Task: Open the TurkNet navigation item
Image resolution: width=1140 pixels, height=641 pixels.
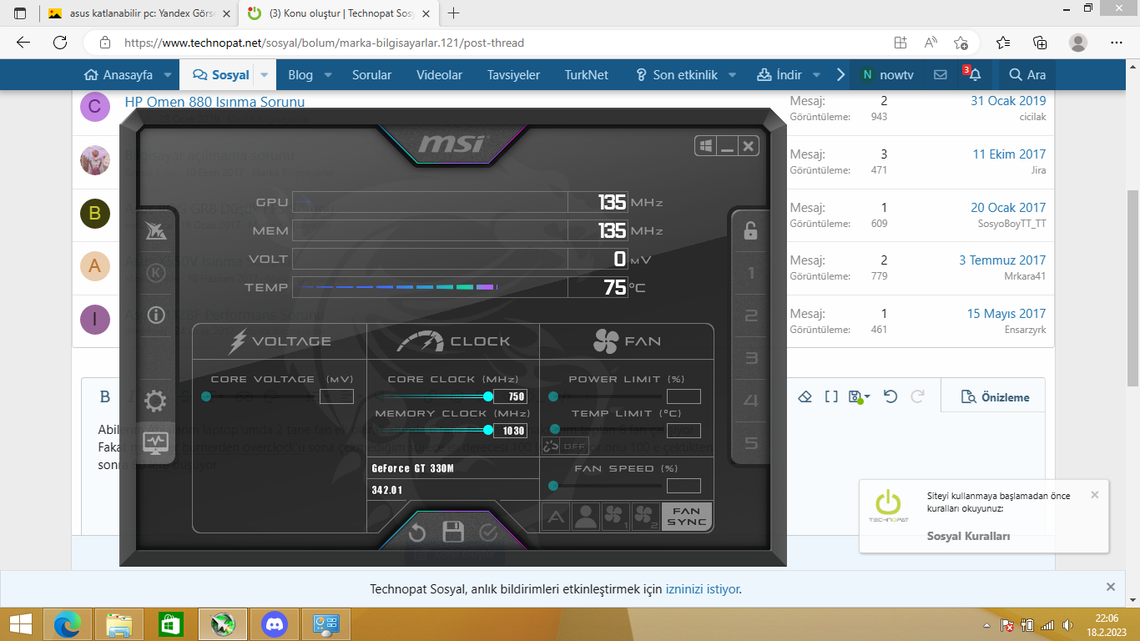Action: (x=587, y=74)
